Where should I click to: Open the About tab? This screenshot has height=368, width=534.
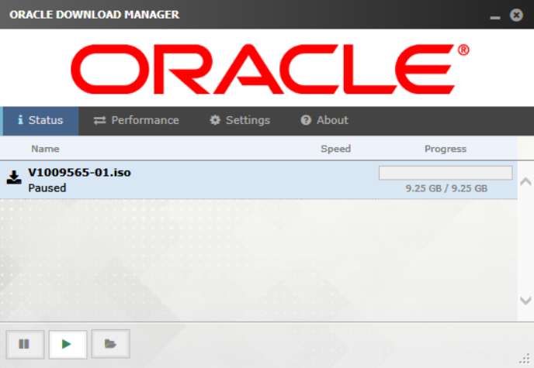tap(324, 120)
